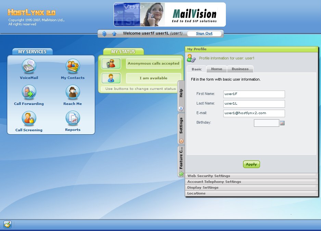This screenshot has width=321, height=231.
Task: Click the E-mail input field
Action: 254,113
